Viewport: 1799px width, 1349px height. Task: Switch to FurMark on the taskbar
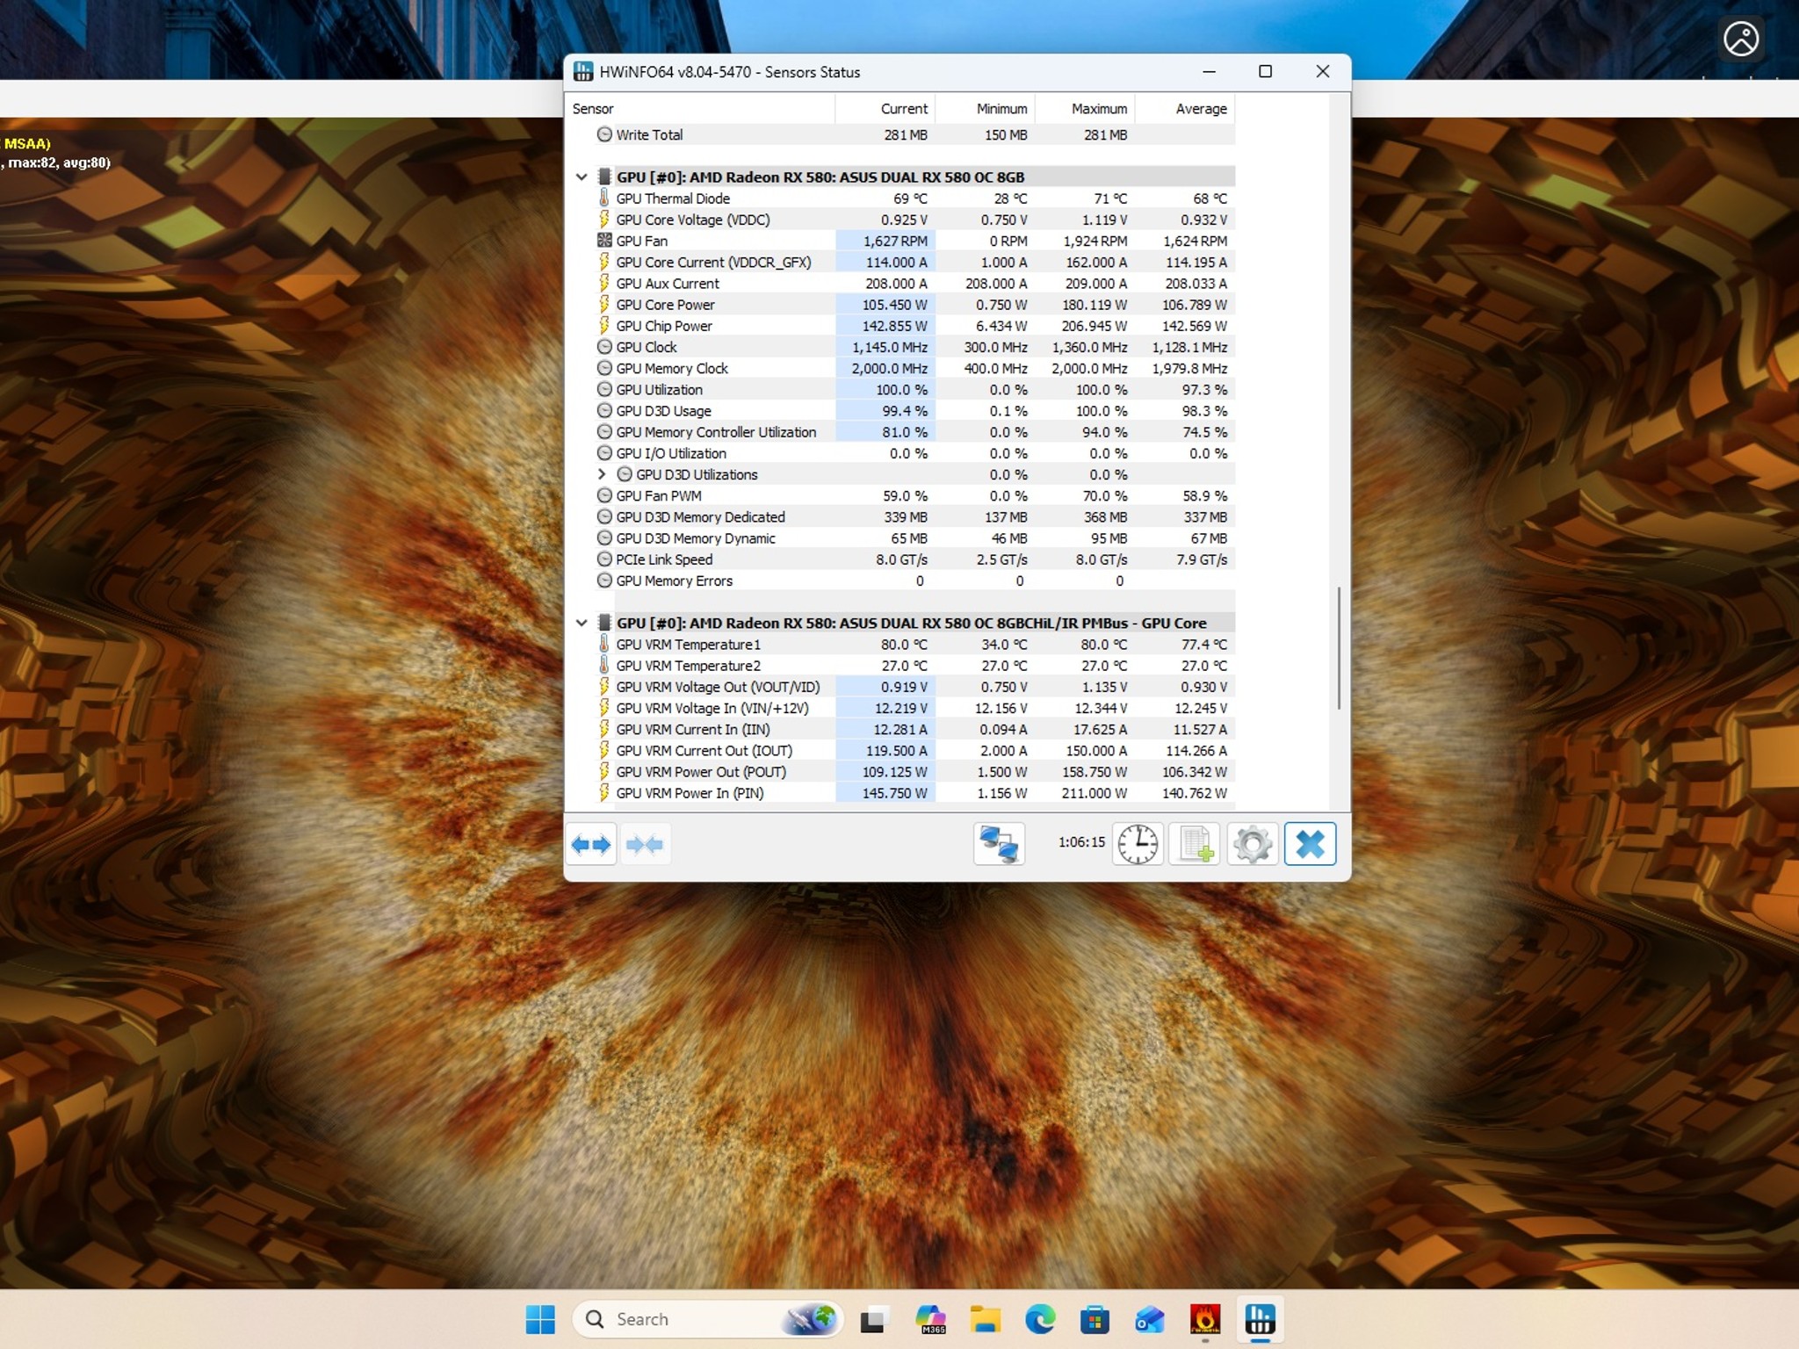click(1204, 1319)
